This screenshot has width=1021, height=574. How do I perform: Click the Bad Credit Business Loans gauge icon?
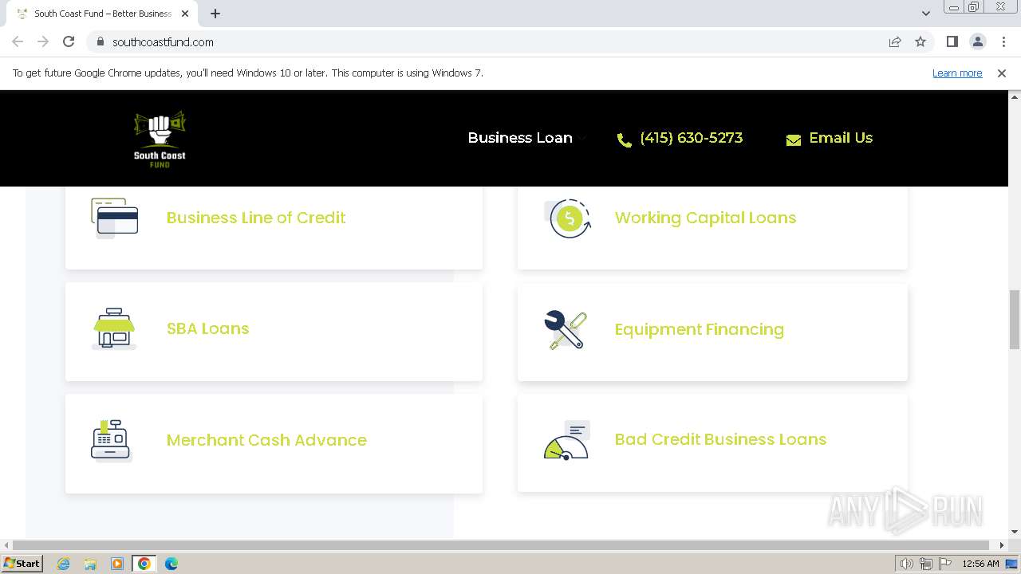coord(566,440)
